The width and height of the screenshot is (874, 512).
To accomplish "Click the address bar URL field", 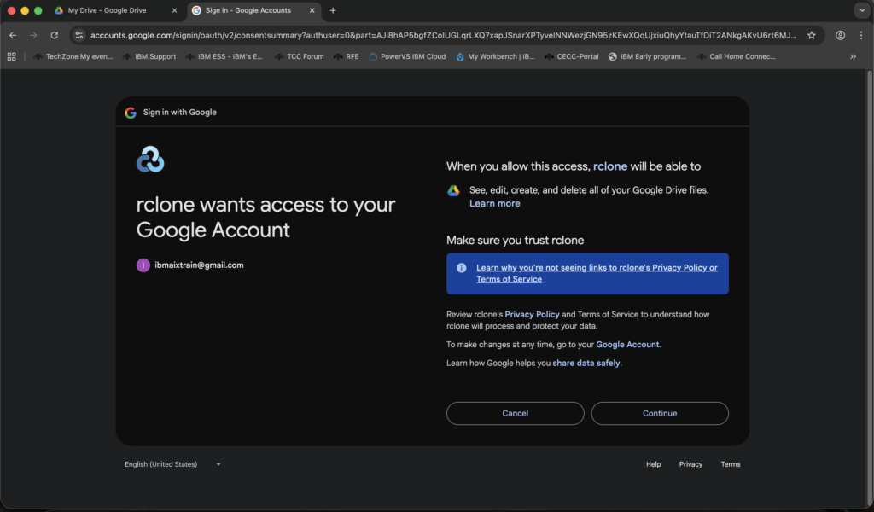I will [444, 35].
